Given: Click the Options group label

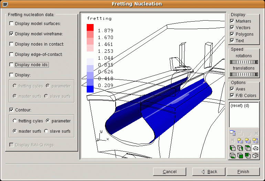Looking at the screenshot, I should [238, 83].
